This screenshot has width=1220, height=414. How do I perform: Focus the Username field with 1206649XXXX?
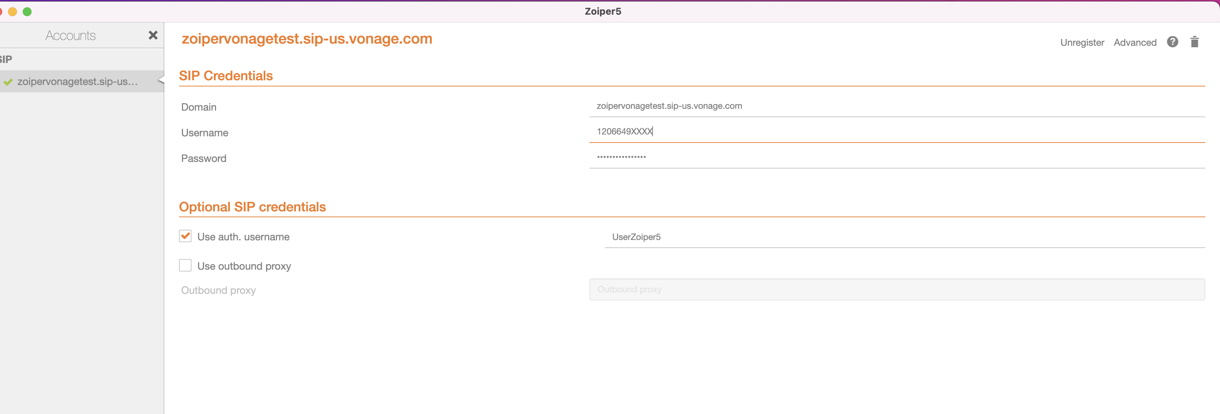click(x=896, y=132)
